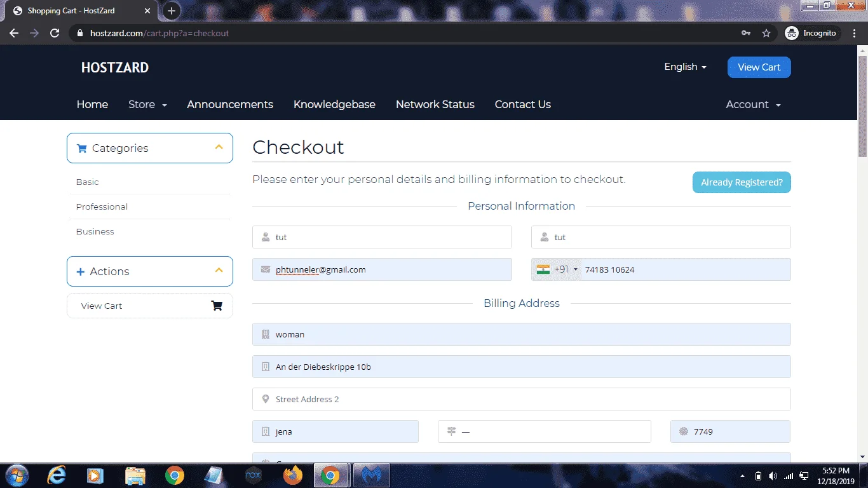Open a new browser tab
The image size is (868, 488).
(171, 11)
